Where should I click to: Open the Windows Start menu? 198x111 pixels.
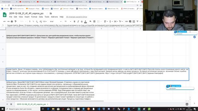pyautogui.click(x=2, y=109)
